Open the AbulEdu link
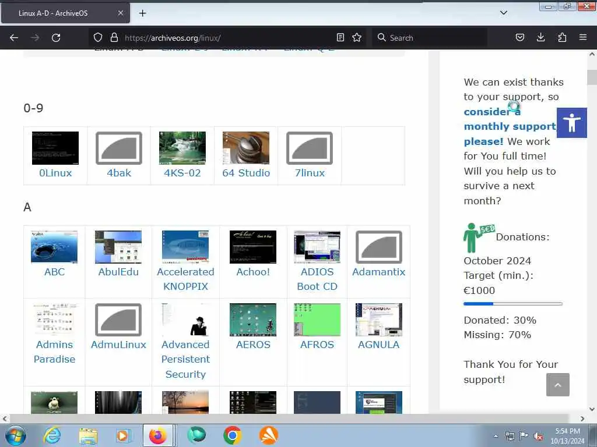This screenshot has width=597, height=447. click(x=118, y=272)
